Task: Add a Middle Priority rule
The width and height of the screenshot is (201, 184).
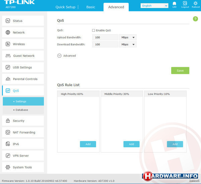Action: tap(131, 144)
